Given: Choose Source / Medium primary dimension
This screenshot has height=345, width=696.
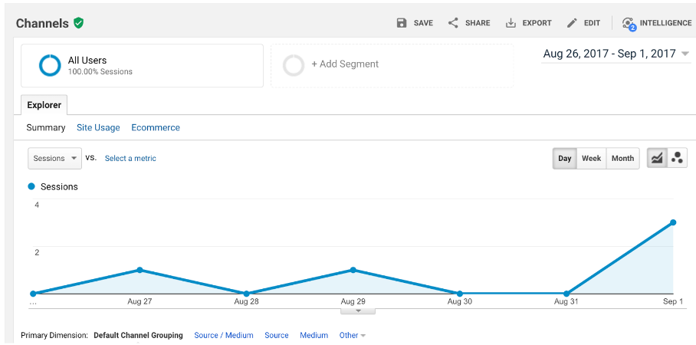Looking at the screenshot, I should [224, 335].
